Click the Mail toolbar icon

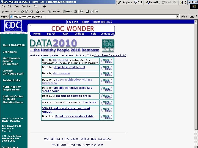82,12
